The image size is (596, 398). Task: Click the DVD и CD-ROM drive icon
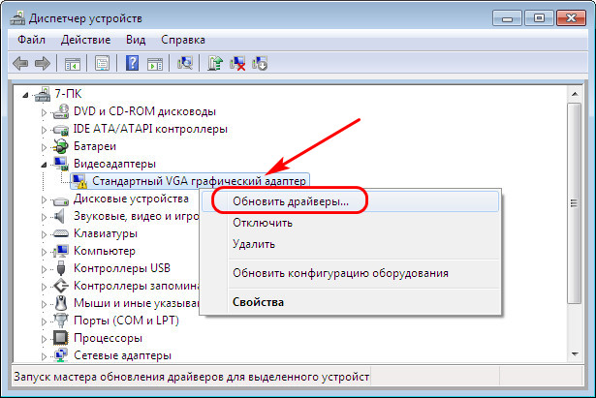click(x=61, y=111)
